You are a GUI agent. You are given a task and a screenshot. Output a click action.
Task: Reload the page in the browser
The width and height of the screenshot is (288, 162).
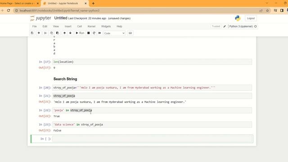pos(9,10)
